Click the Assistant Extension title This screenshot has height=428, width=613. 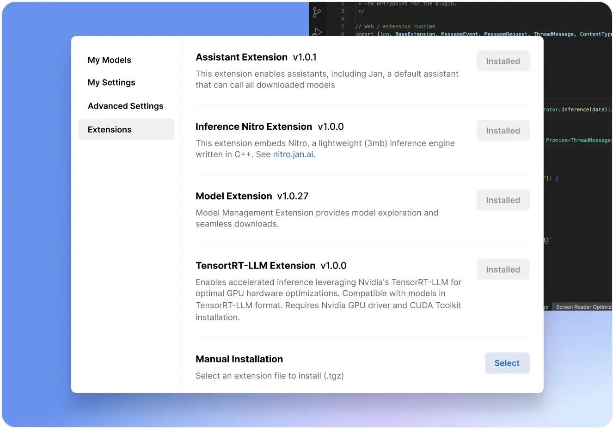(x=241, y=57)
